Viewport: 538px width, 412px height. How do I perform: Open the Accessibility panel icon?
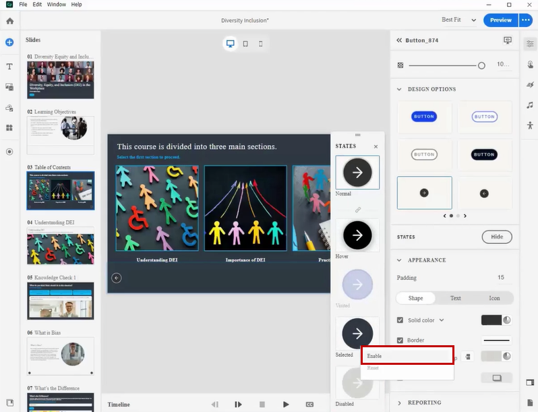click(530, 125)
